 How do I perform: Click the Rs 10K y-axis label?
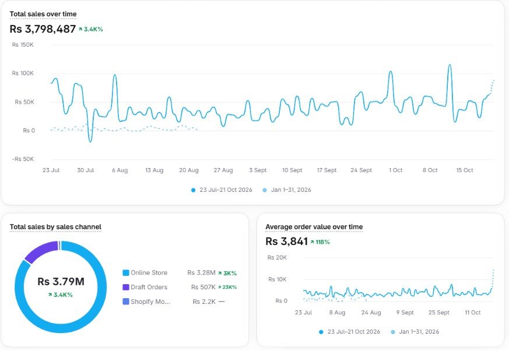coord(278,279)
